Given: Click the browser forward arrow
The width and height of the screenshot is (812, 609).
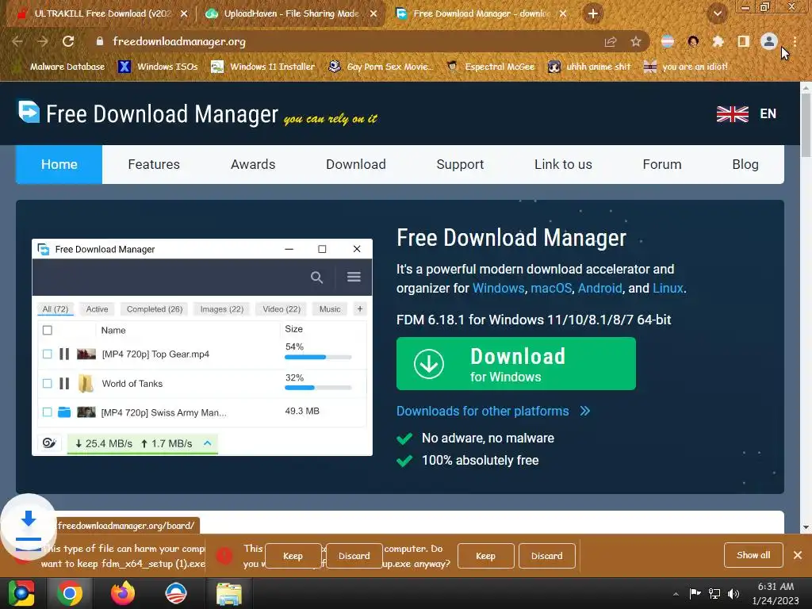Looking at the screenshot, I should coord(43,41).
